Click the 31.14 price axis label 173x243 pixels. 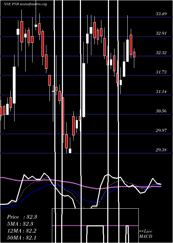click(x=161, y=92)
